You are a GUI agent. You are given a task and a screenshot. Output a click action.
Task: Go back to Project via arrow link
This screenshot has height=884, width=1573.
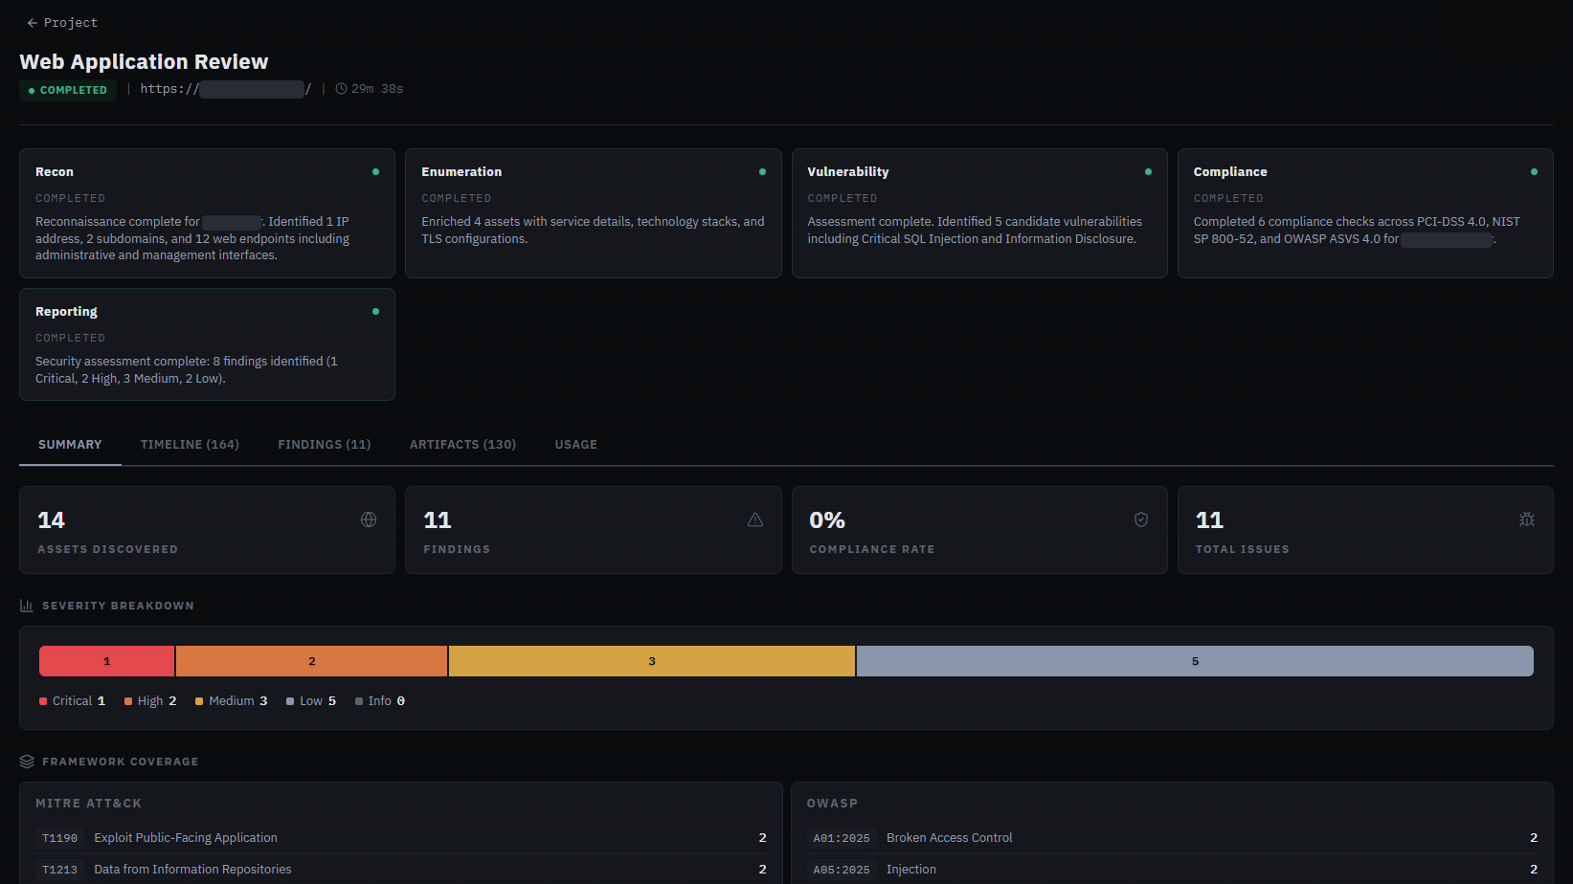pyautogui.click(x=62, y=23)
